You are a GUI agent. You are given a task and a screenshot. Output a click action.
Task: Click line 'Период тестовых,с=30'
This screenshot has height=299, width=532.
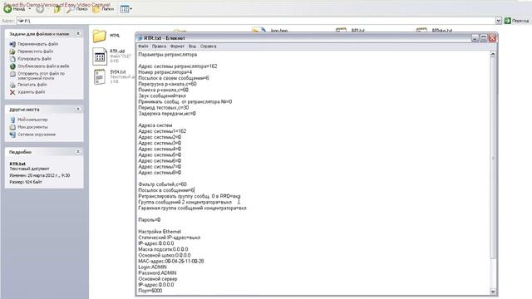(x=164, y=108)
